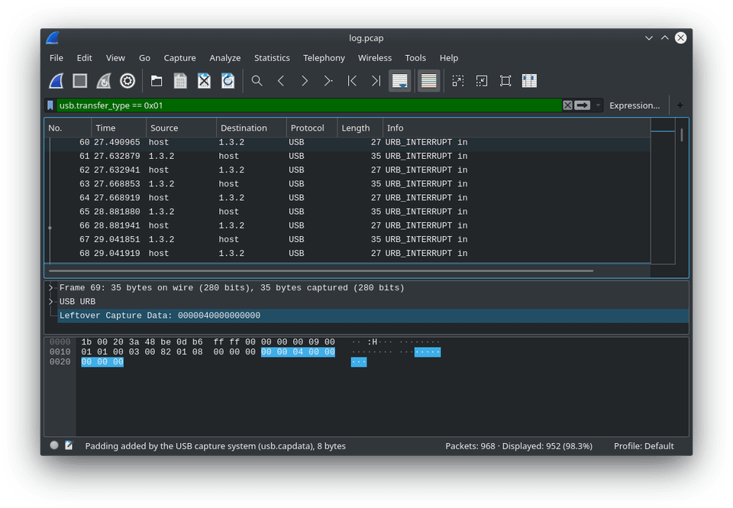The width and height of the screenshot is (733, 508).
Task: Stop the running capture
Action: point(80,81)
